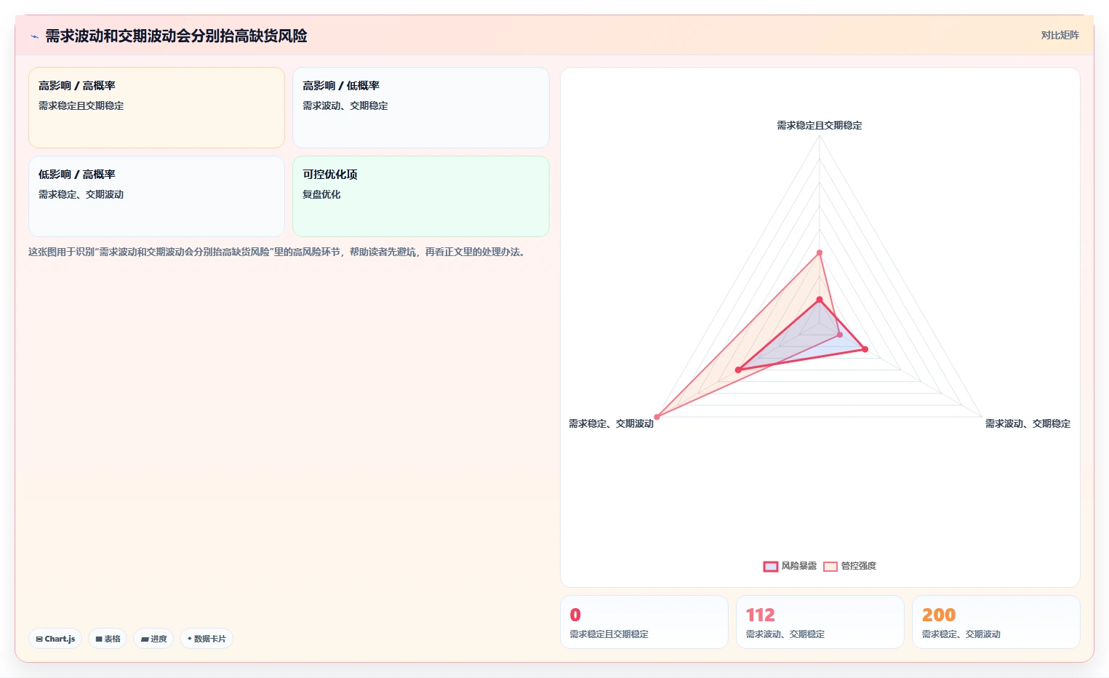This screenshot has height=678, width=1109.
Task: Click the 管控强度 legend label
Action: pos(859,566)
